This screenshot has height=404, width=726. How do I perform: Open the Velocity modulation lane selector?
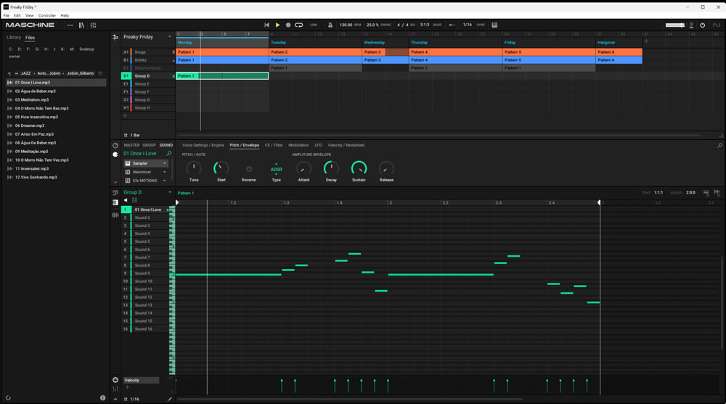coord(142,380)
